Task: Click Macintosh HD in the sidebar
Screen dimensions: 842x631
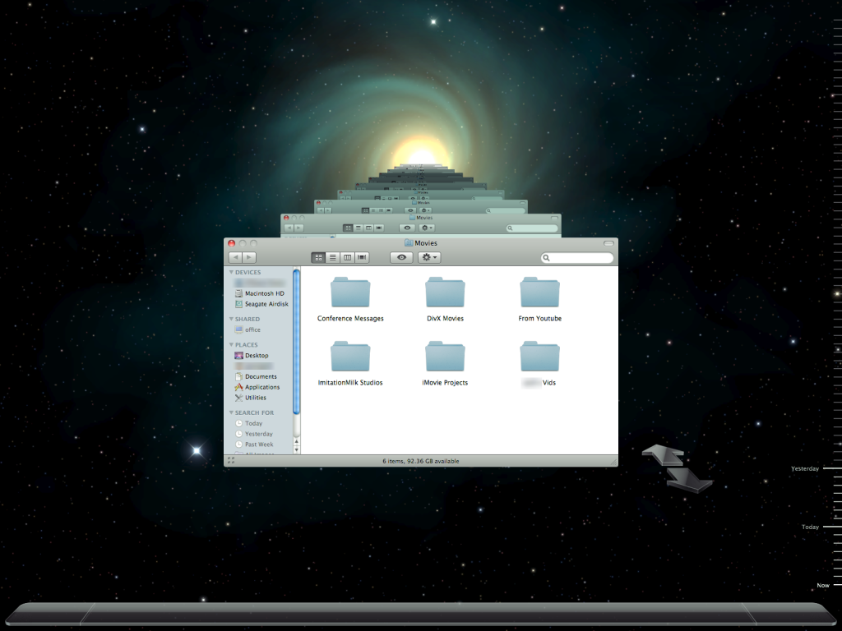Action: click(x=260, y=293)
